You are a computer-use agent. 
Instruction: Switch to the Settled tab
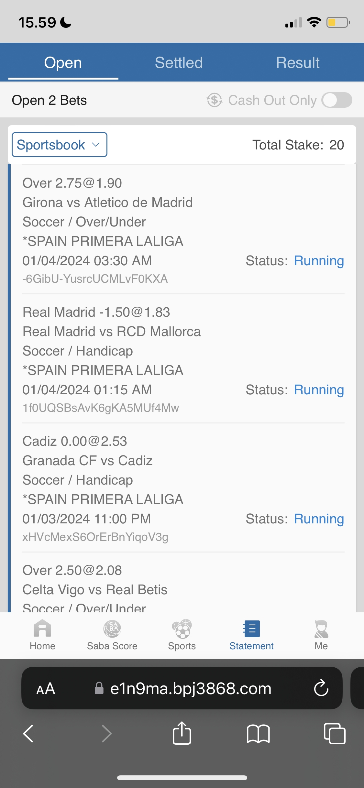click(x=179, y=62)
